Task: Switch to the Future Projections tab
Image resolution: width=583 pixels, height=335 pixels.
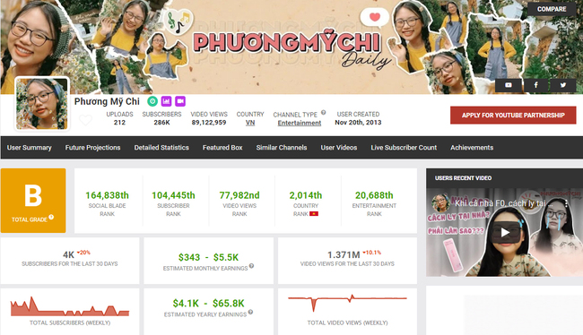Action: [93, 148]
